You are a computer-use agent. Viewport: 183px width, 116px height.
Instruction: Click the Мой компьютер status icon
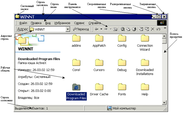[x=109, y=108]
